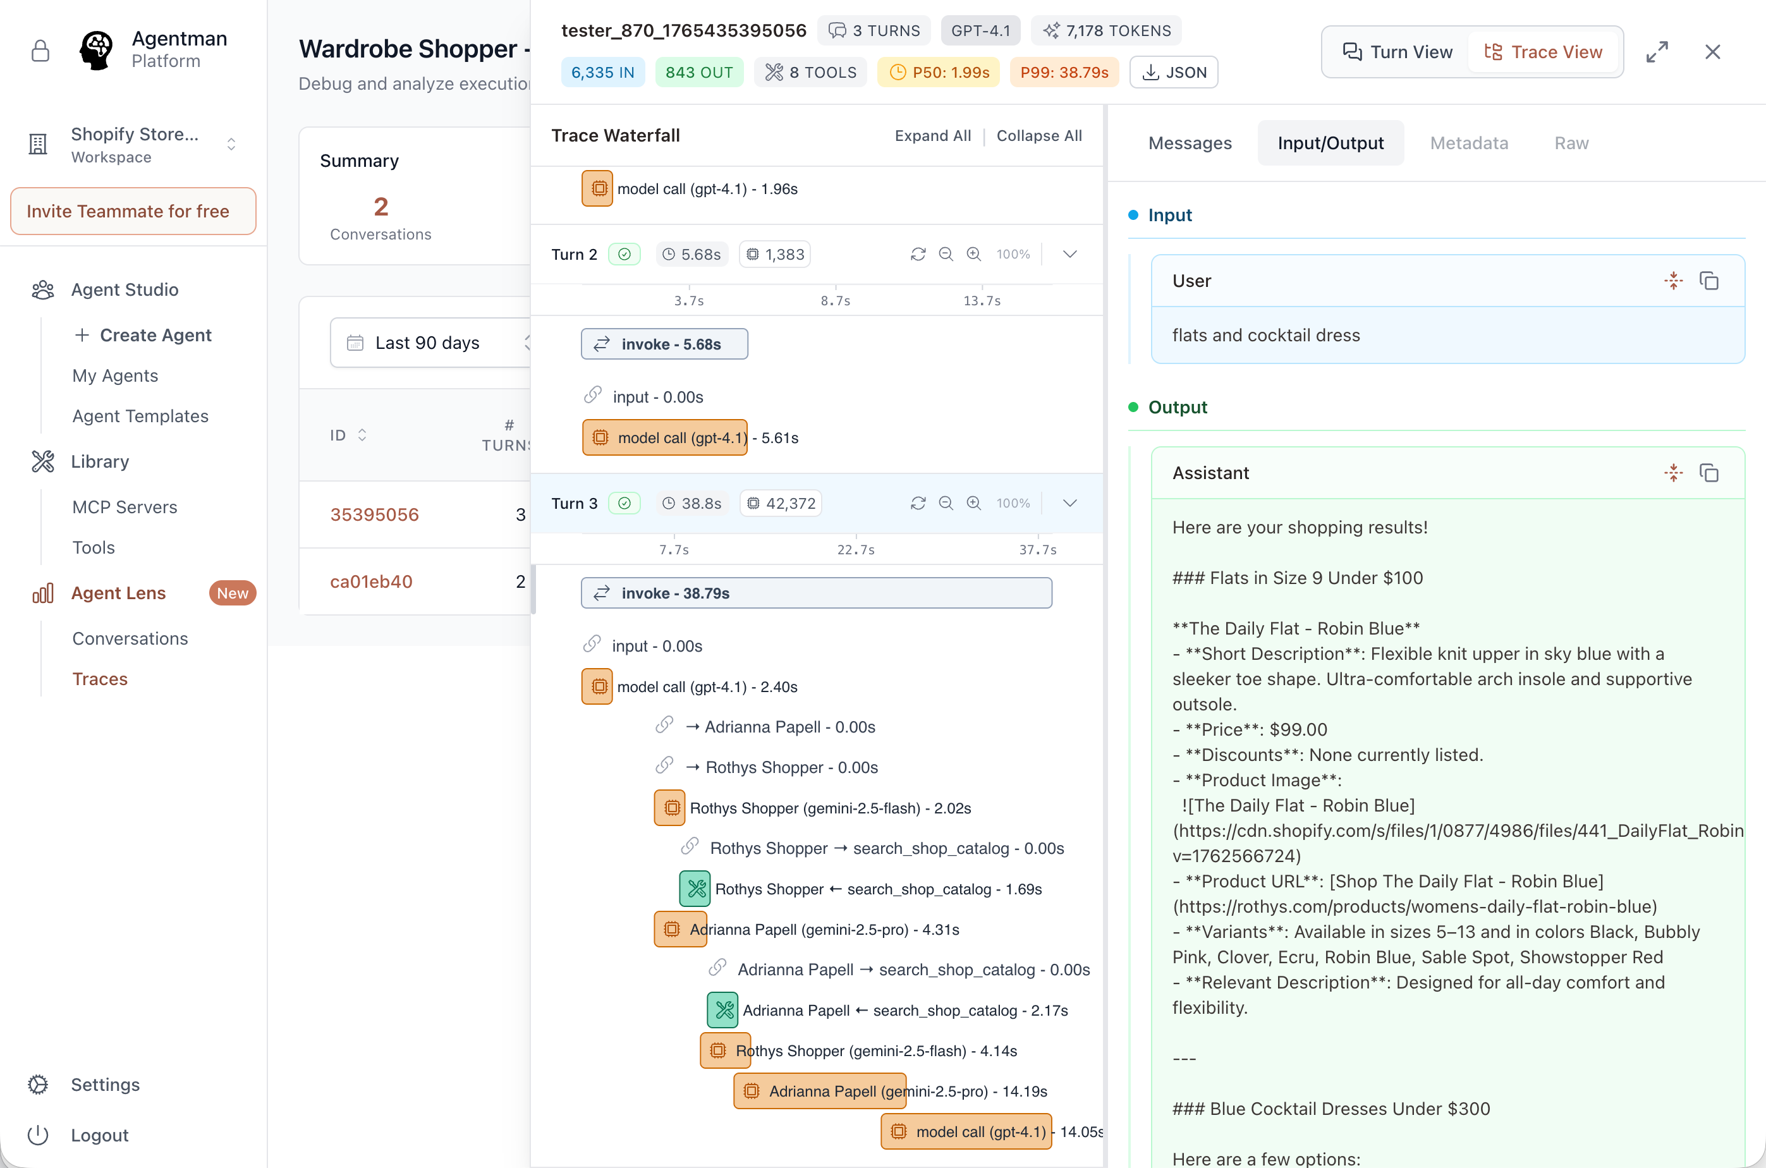Viewport: 1766px width, 1168px height.
Task: Collapse Turn 3 section chevron
Action: [x=1069, y=504]
